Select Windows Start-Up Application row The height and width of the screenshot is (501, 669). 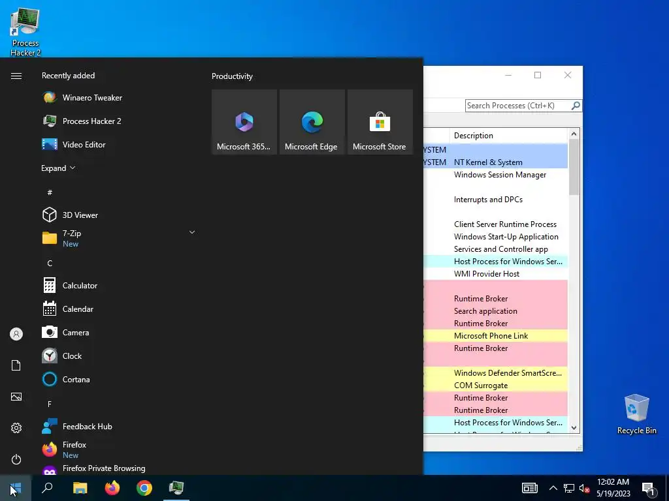click(x=496, y=236)
